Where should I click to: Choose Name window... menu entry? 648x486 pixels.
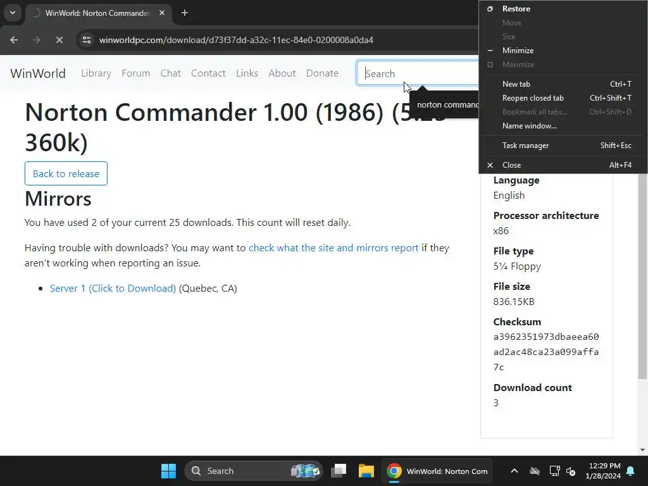point(563,126)
